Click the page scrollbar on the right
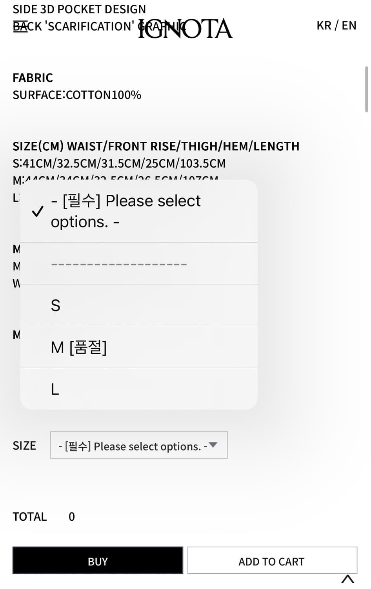 pos(366,90)
